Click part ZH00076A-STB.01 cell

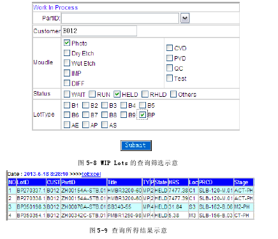click(x=84, y=206)
